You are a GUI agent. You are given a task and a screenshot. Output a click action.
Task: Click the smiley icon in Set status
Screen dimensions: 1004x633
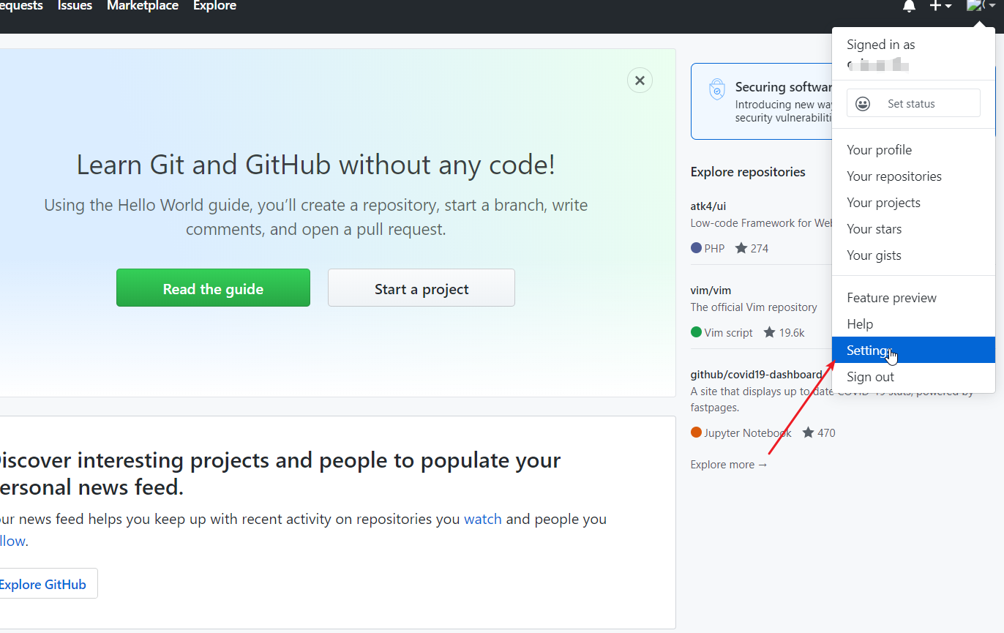(863, 104)
